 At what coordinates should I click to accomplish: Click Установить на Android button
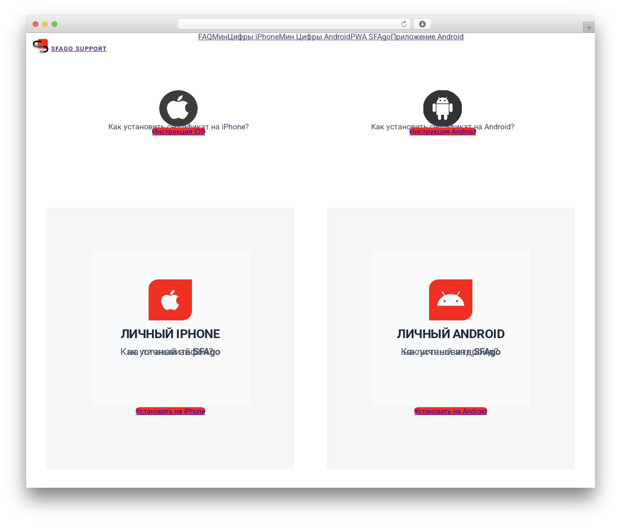(x=451, y=411)
